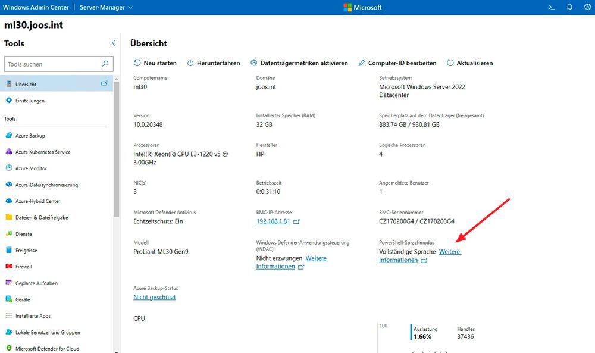The width and height of the screenshot is (595, 353).
Task: Open the notifications bell
Action: [569, 7]
